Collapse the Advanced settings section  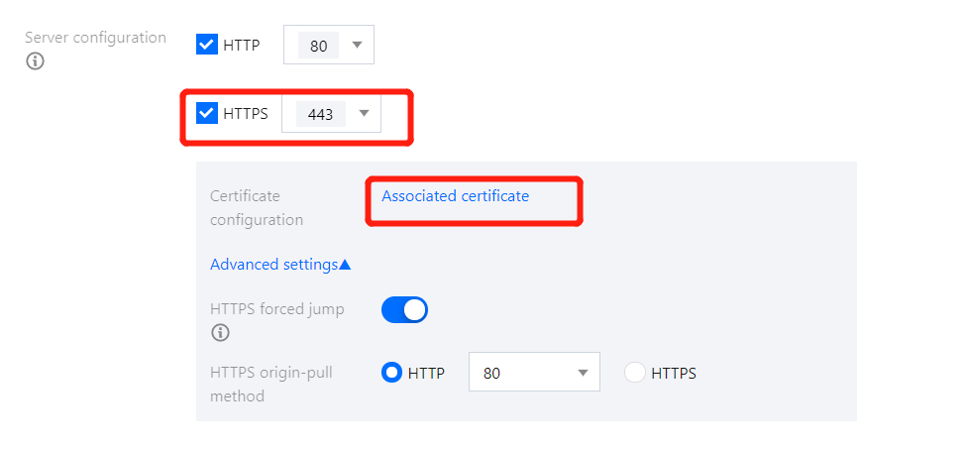pyautogui.click(x=274, y=265)
